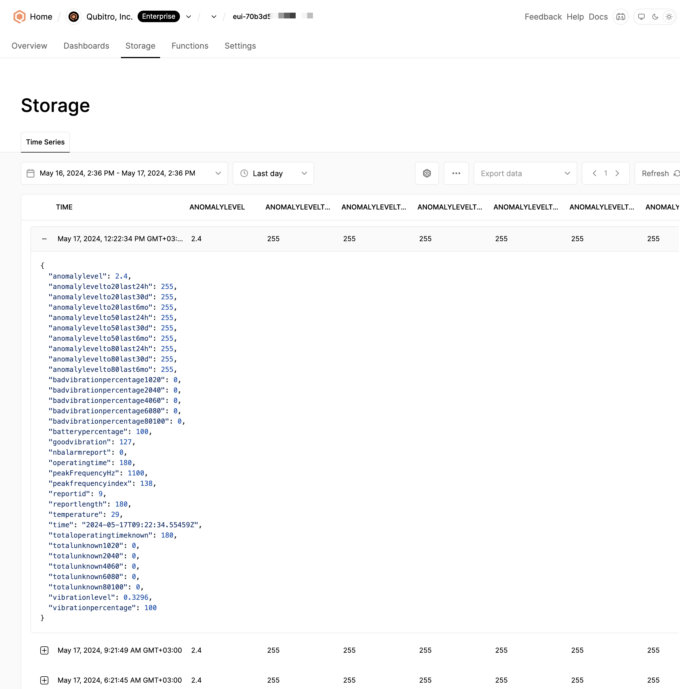Switch to dark mode moon icon
Screen dimensions: 680x689
coord(655,16)
